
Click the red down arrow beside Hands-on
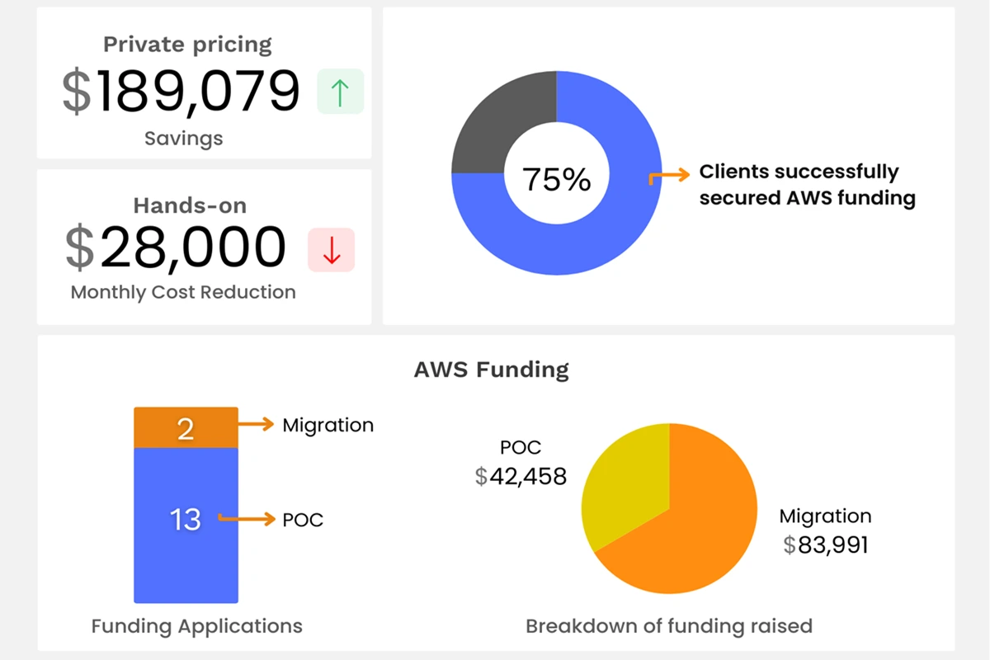click(x=332, y=250)
